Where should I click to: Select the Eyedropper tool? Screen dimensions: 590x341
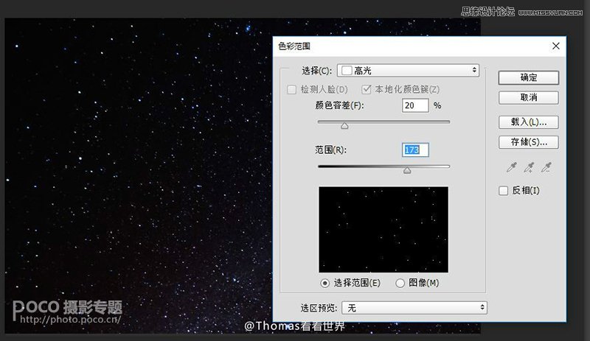(511, 167)
